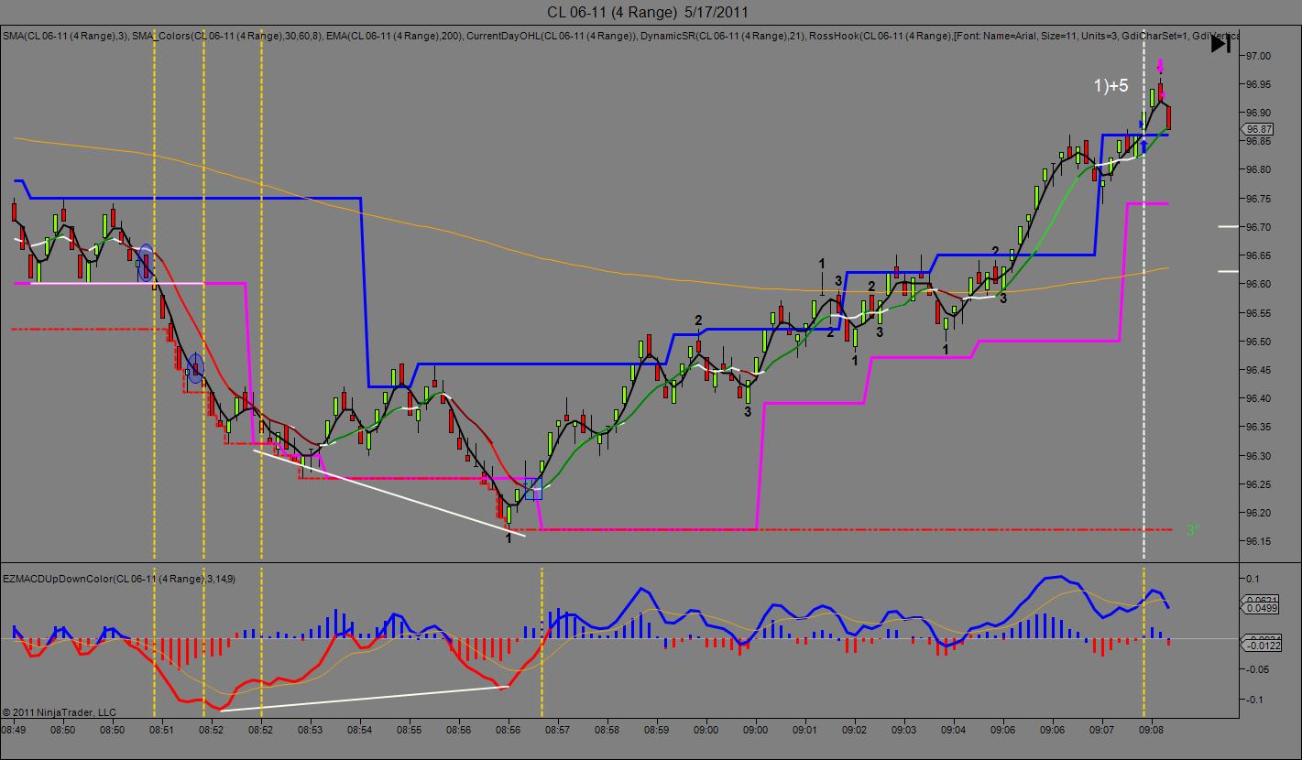Viewport: 1302px width, 760px height.
Task: Click the 09:01 time axis label
Action: point(805,730)
